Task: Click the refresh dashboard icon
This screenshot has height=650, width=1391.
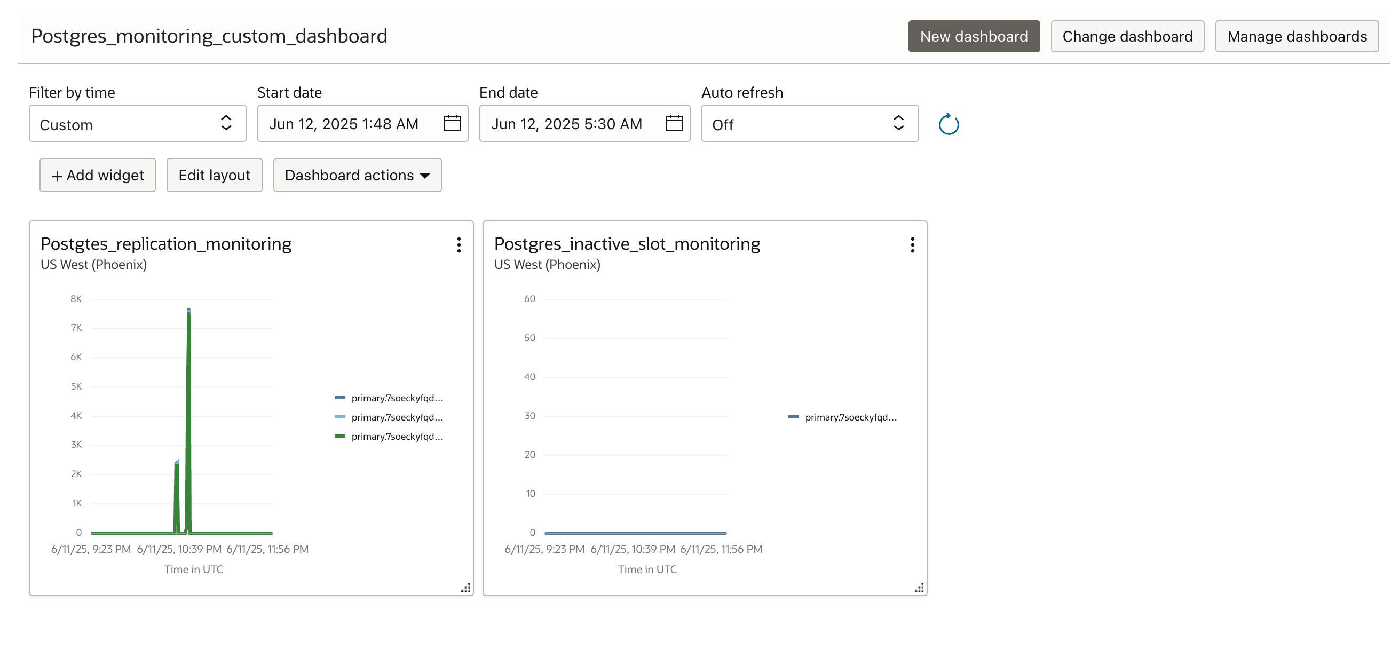Action: [948, 124]
